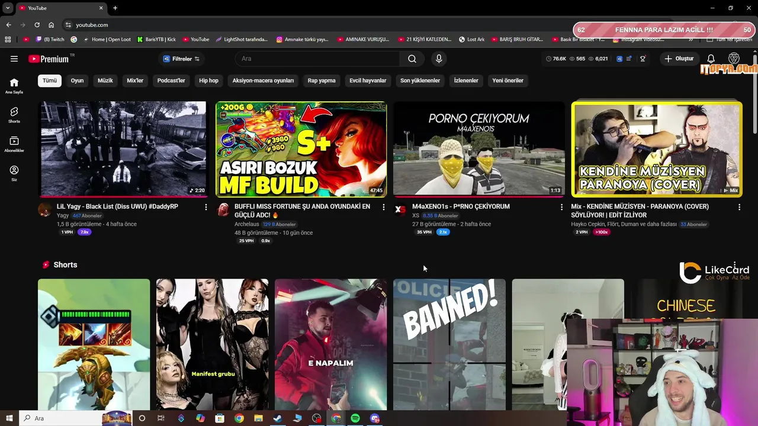The height and width of the screenshot is (426, 758).
Task: Open the notifications bell
Action: tap(711, 59)
